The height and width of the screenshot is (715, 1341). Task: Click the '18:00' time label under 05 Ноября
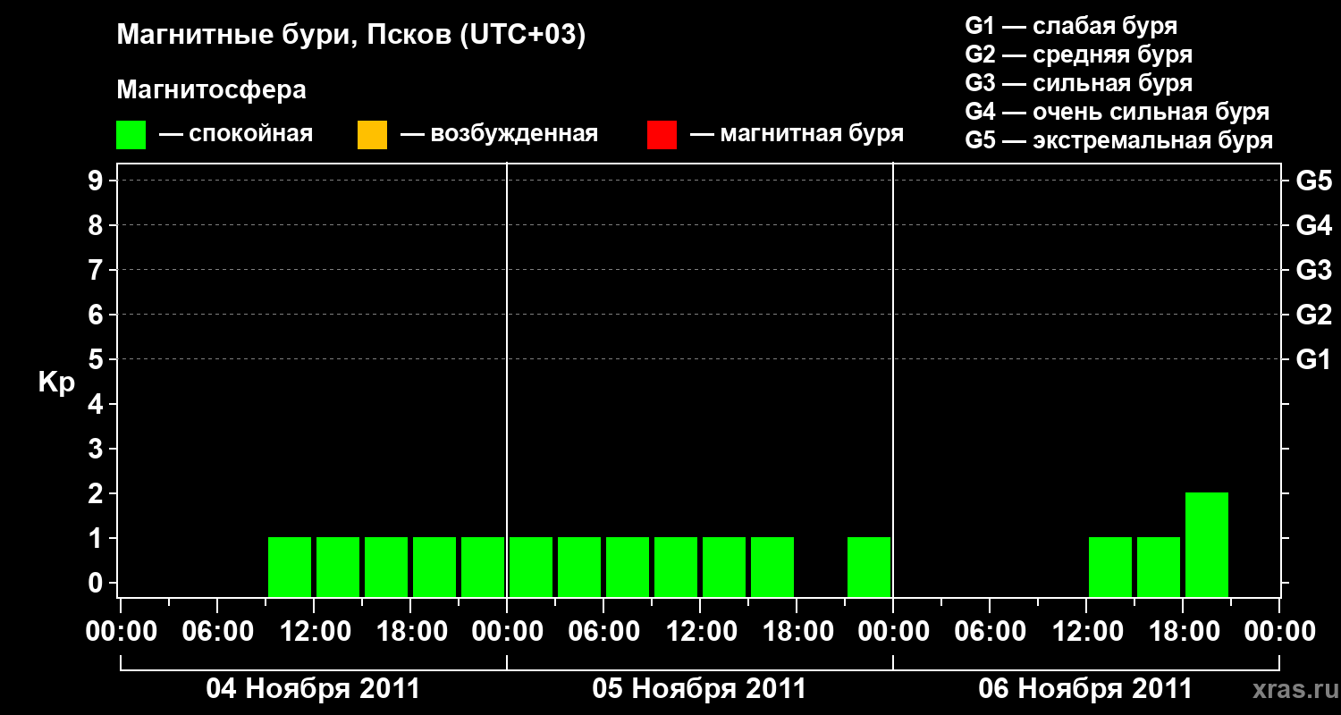[797, 632]
